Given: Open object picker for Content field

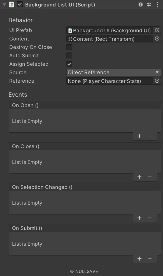Looking at the screenshot, I should pyautogui.click(x=157, y=39).
